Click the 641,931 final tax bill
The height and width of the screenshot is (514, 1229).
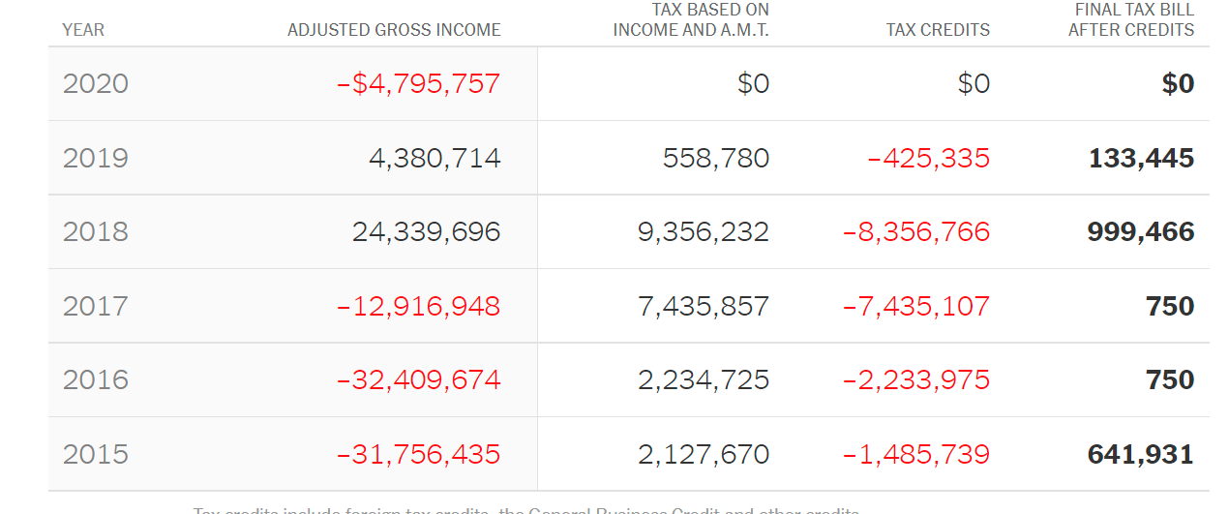tap(1141, 454)
